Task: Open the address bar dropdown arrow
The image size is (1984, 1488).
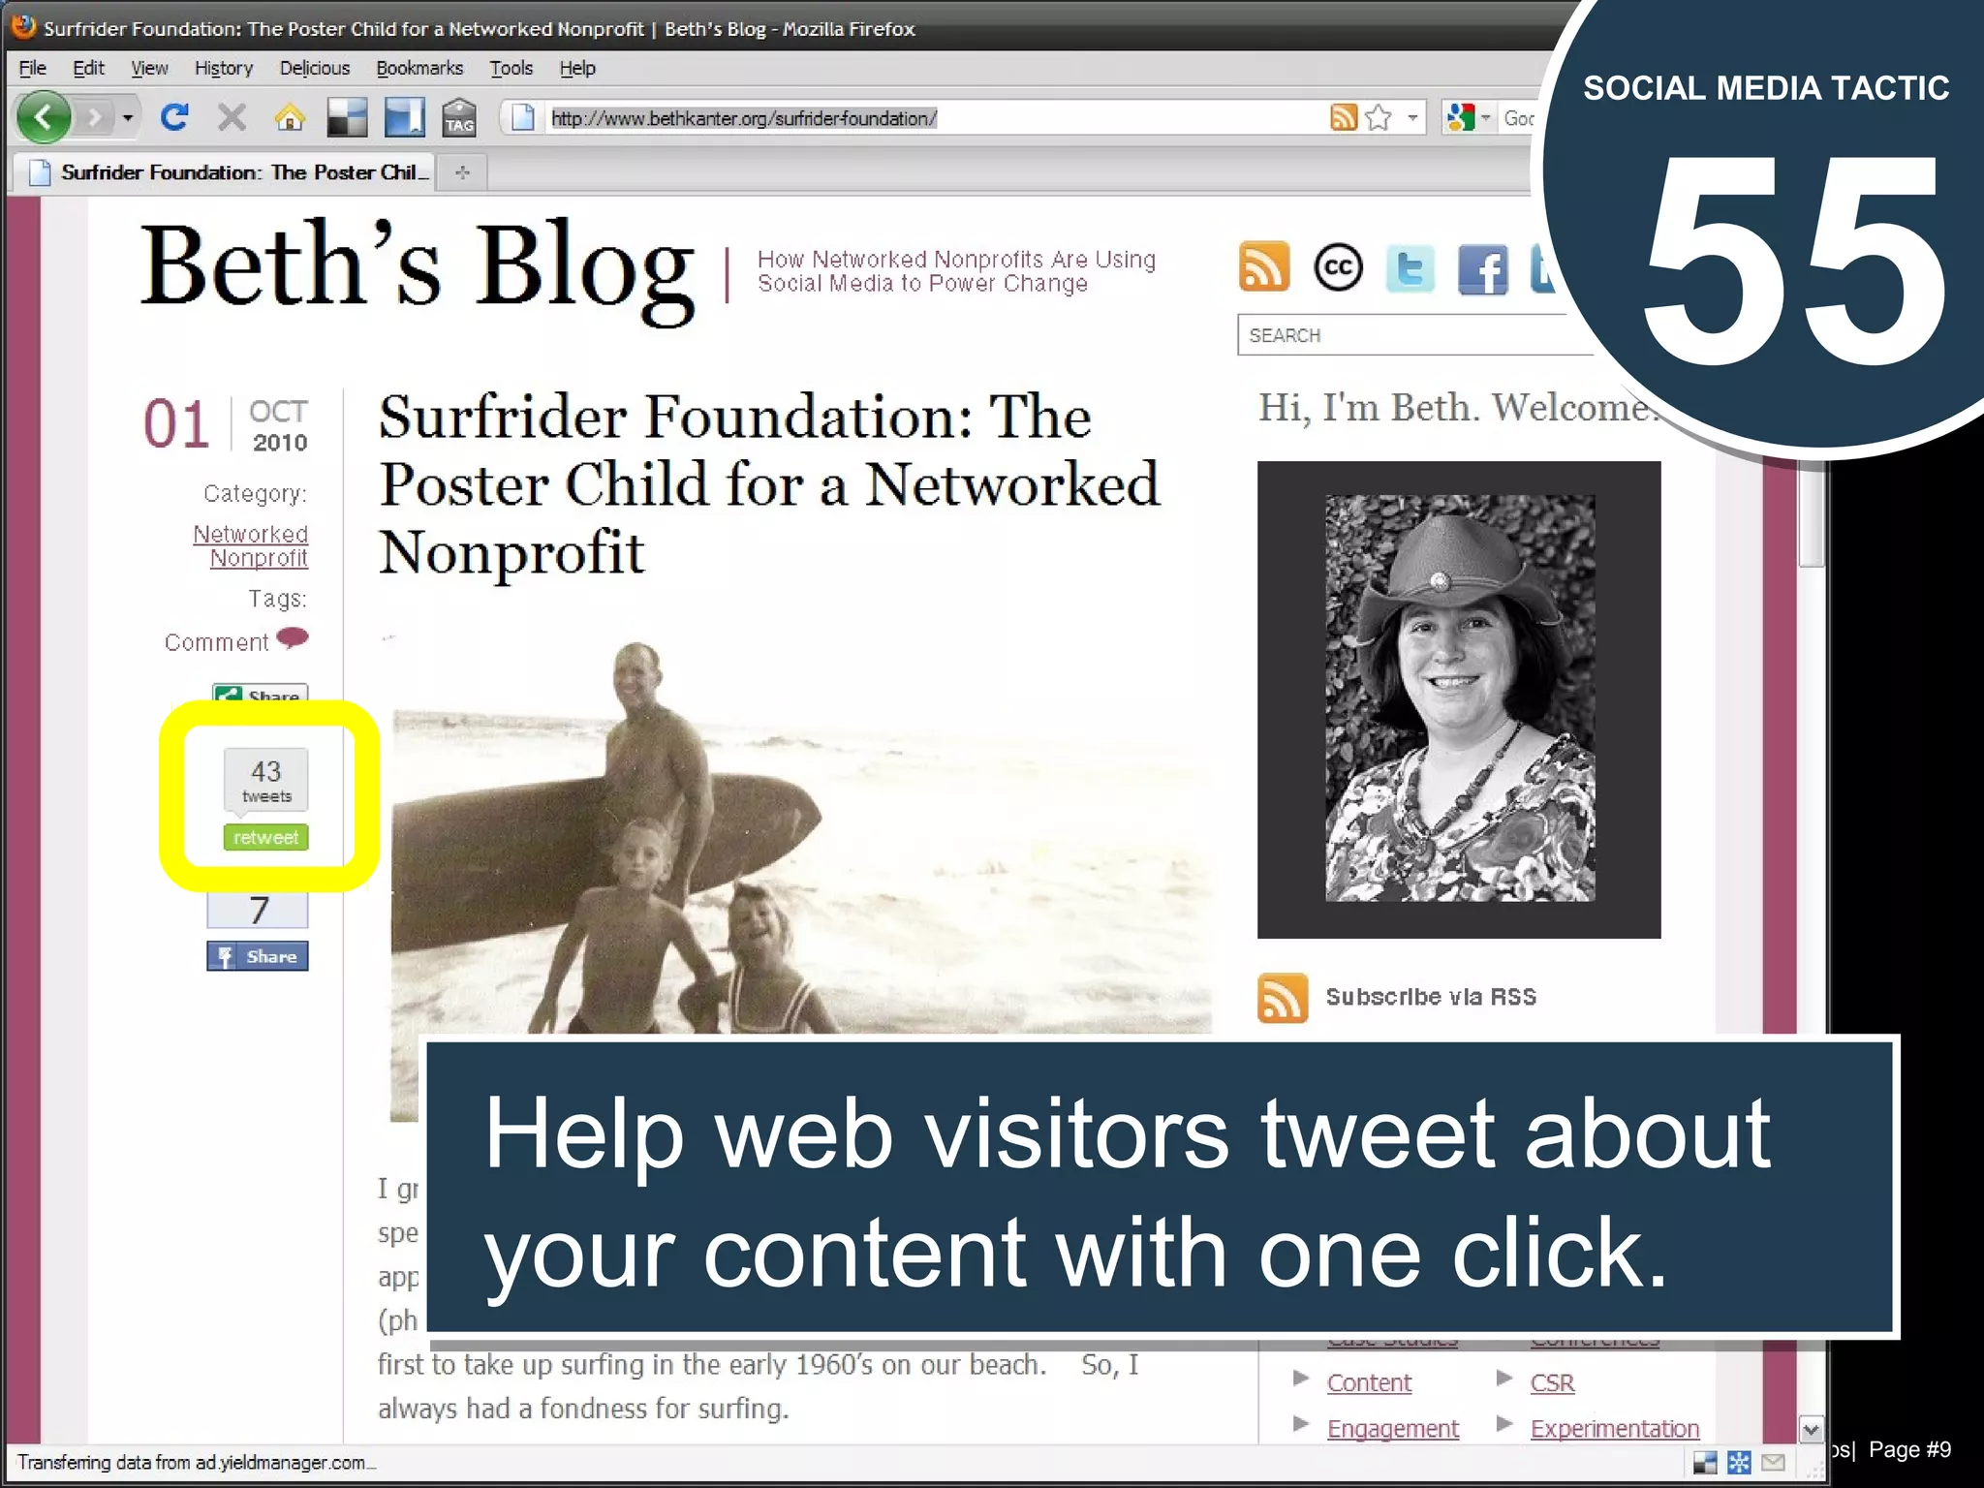Action: click(x=1412, y=118)
